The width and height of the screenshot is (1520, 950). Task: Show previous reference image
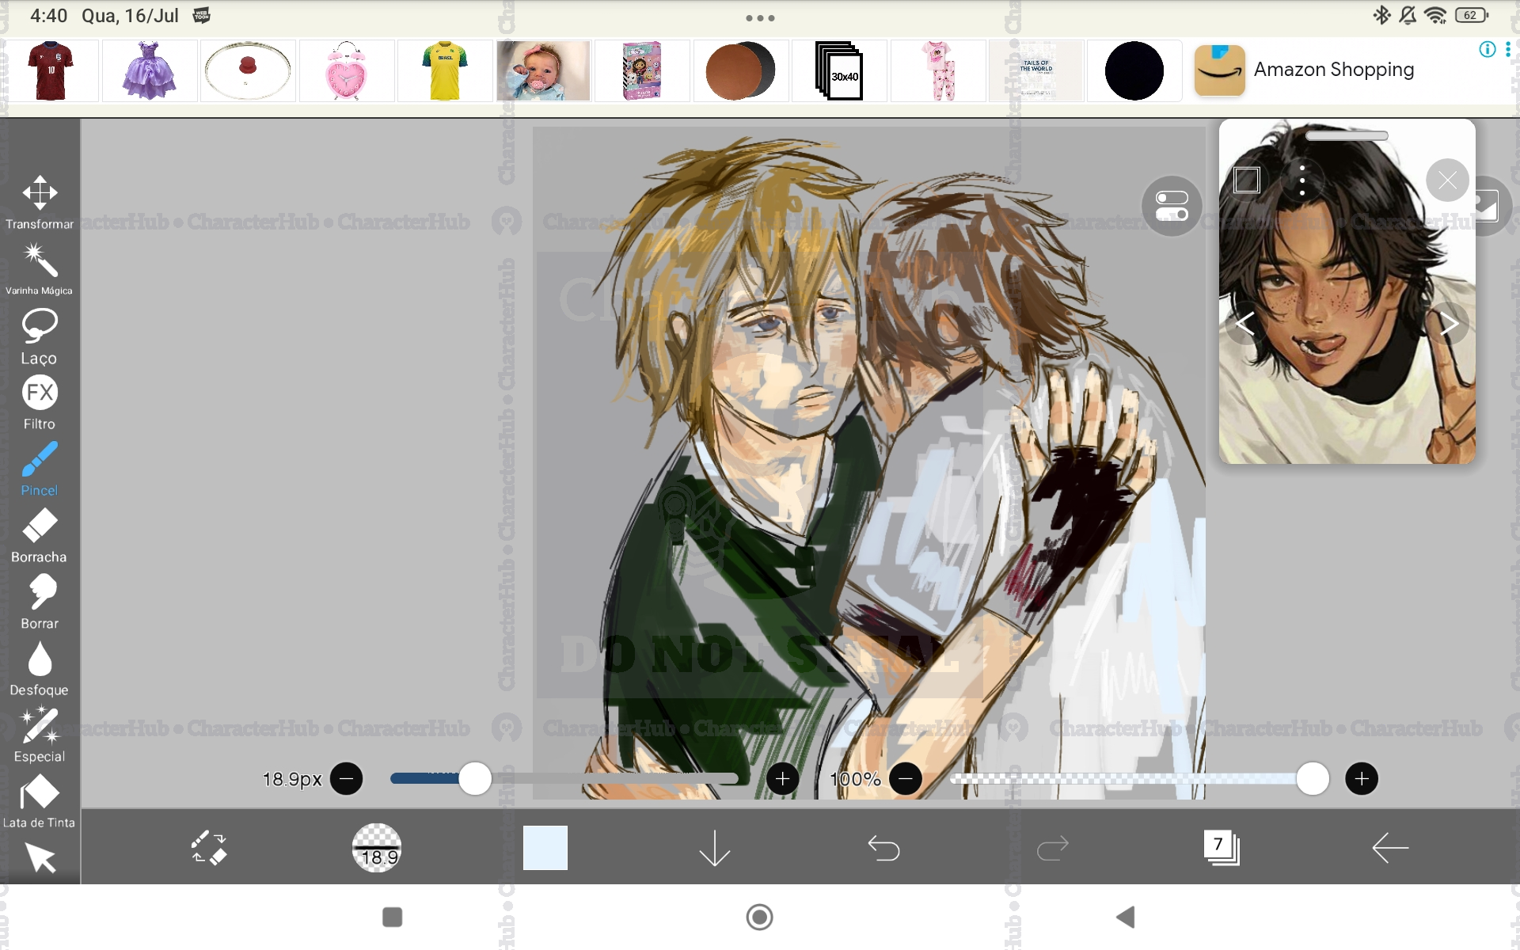click(x=1244, y=323)
